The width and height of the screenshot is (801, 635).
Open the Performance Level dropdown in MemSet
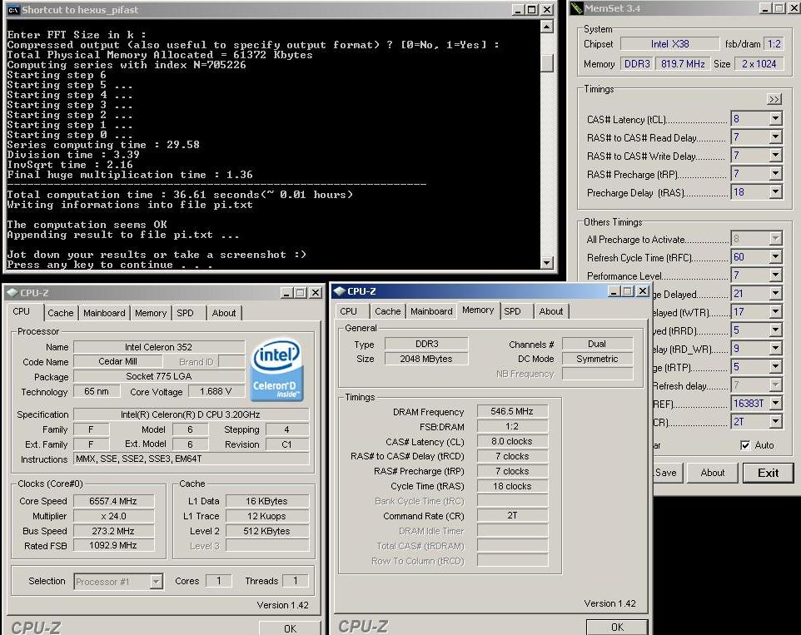[775, 275]
